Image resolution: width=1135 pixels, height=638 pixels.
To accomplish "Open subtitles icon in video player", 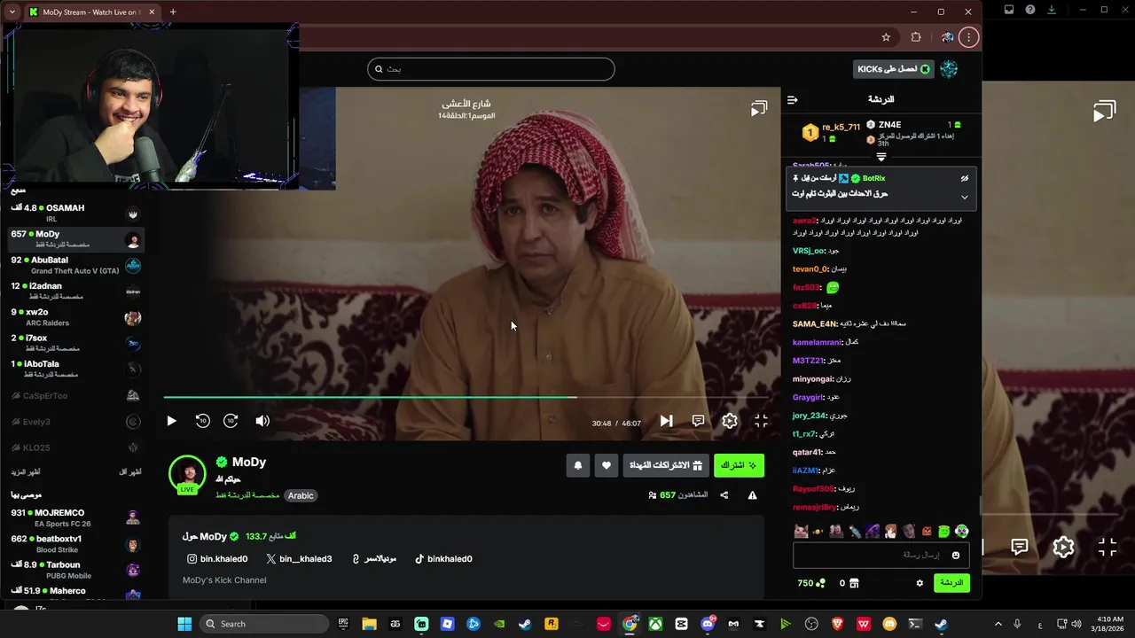I will tap(698, 421).
